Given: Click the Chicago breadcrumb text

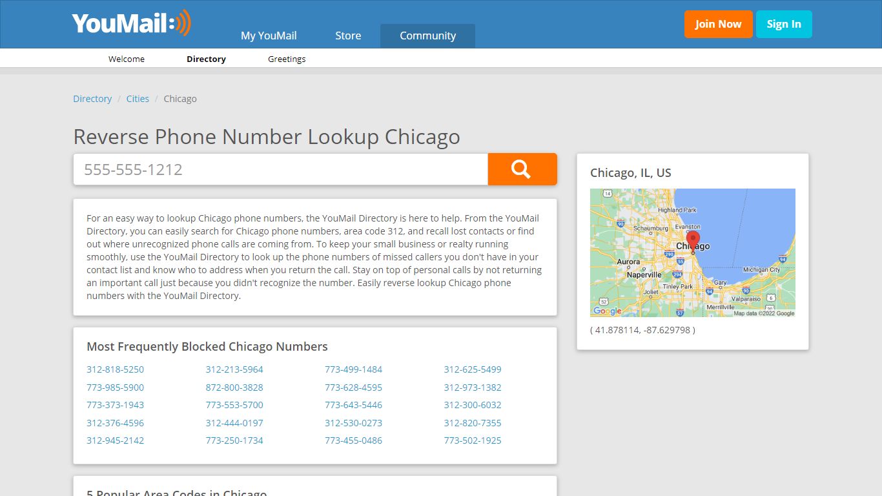Looking at the screenshot, I should [180, 99].
